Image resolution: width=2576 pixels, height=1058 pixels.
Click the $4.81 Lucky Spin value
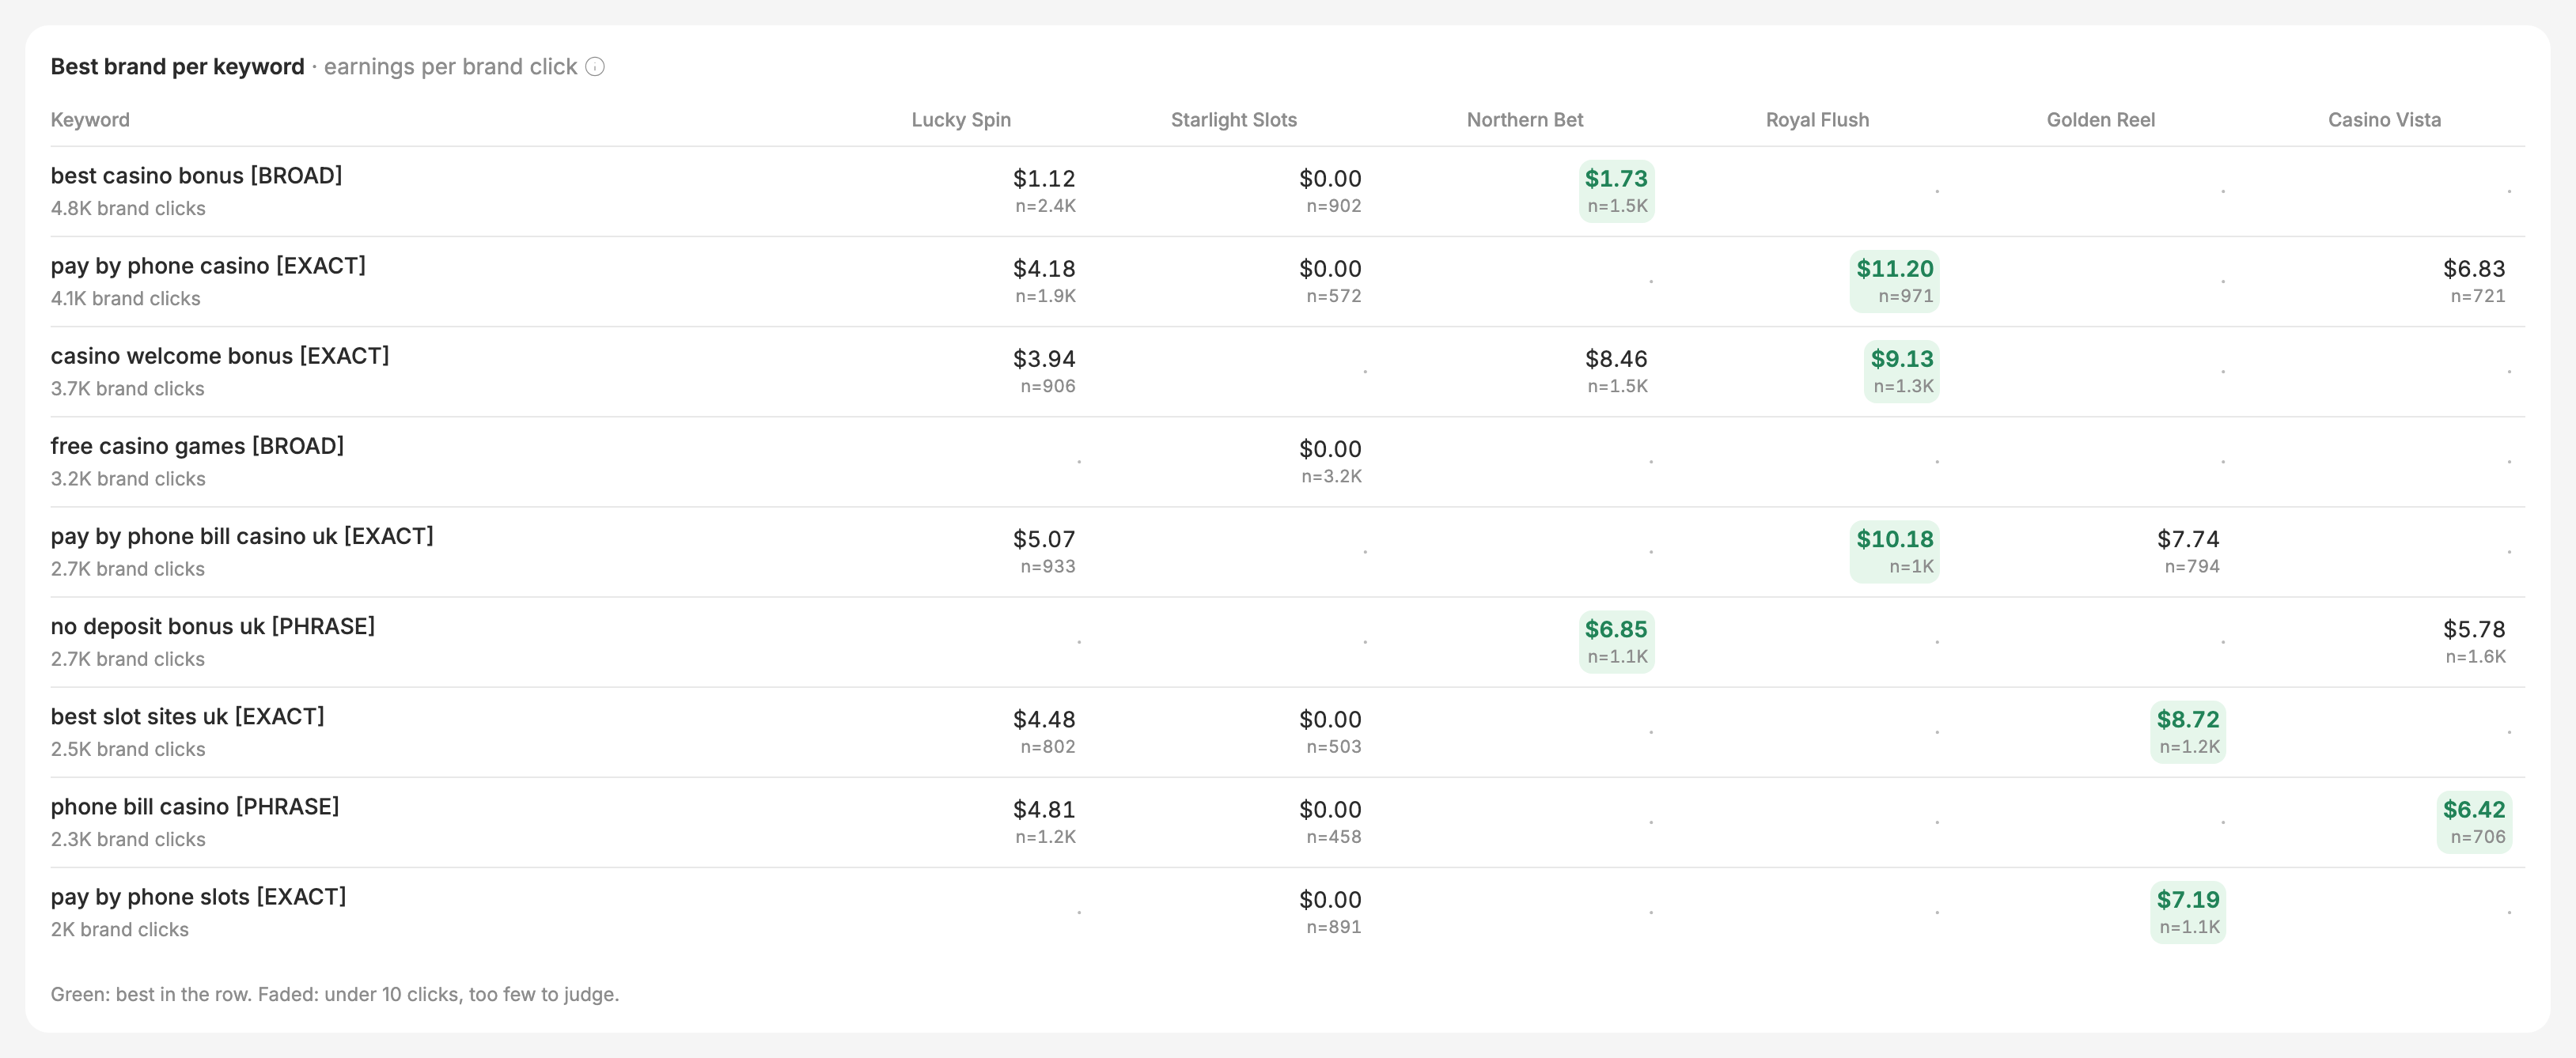[x=1044, y=809]
